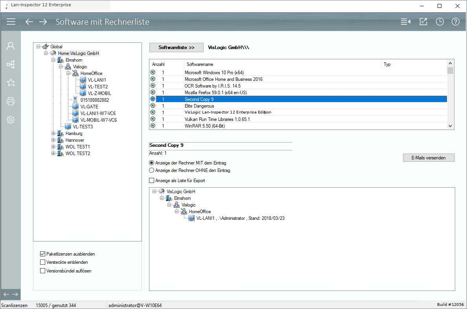This screenshot has height=309, width=467.
Task: Select VL-MOBIL-W7-VC6 in the left tree
Action: (x=99, y=120)
